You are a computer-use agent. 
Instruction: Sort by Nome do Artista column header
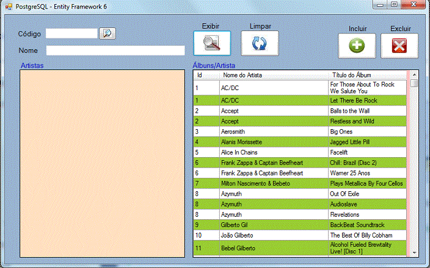click(274, 75)
